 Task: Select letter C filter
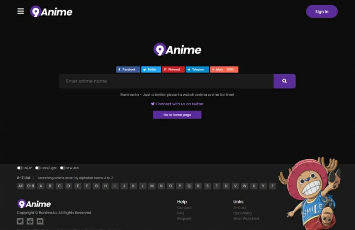(59, 186)
